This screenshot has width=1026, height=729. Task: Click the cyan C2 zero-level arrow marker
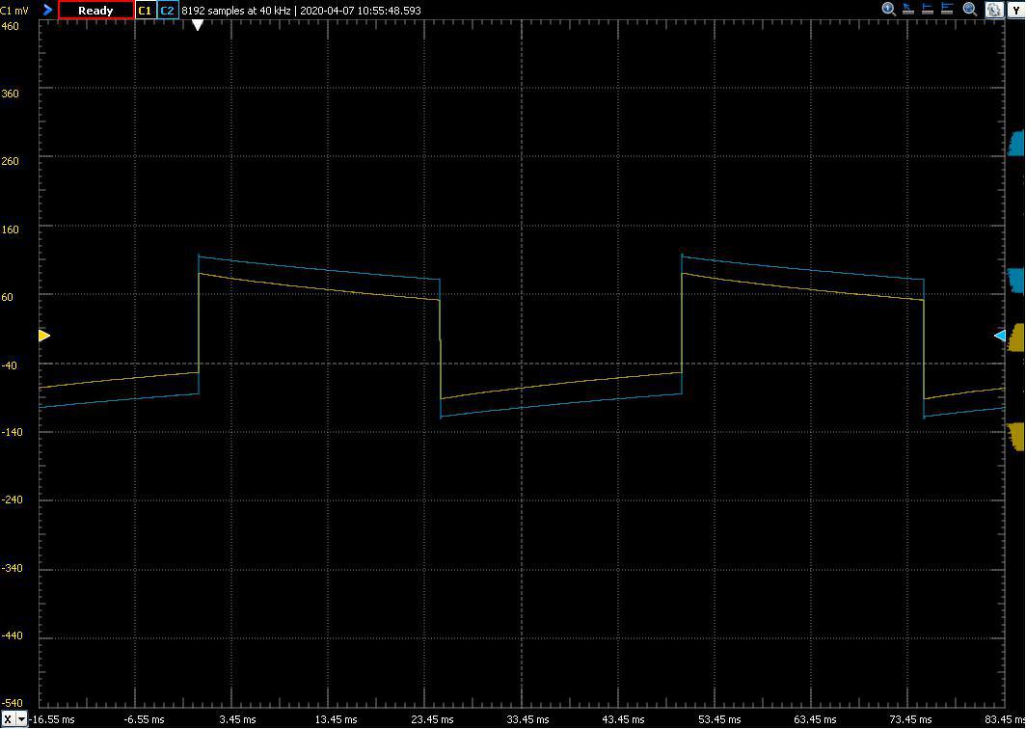pyautogui.click(x=1000, y=336)
